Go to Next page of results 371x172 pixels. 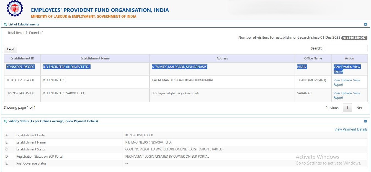click(360, 108)
